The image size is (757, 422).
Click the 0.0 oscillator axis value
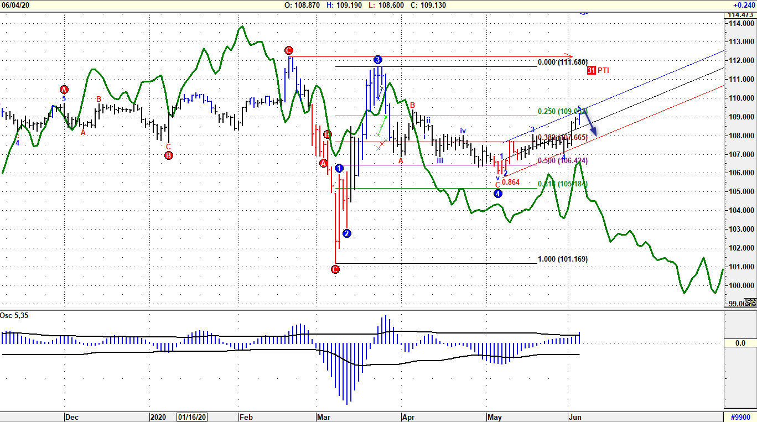point(740,343)
